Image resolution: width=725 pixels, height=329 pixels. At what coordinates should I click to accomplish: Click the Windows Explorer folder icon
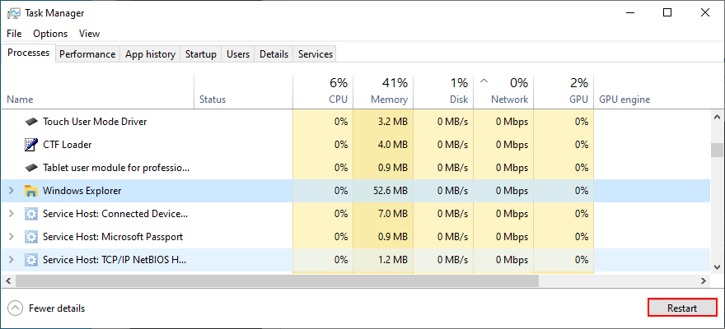point(31,191)
